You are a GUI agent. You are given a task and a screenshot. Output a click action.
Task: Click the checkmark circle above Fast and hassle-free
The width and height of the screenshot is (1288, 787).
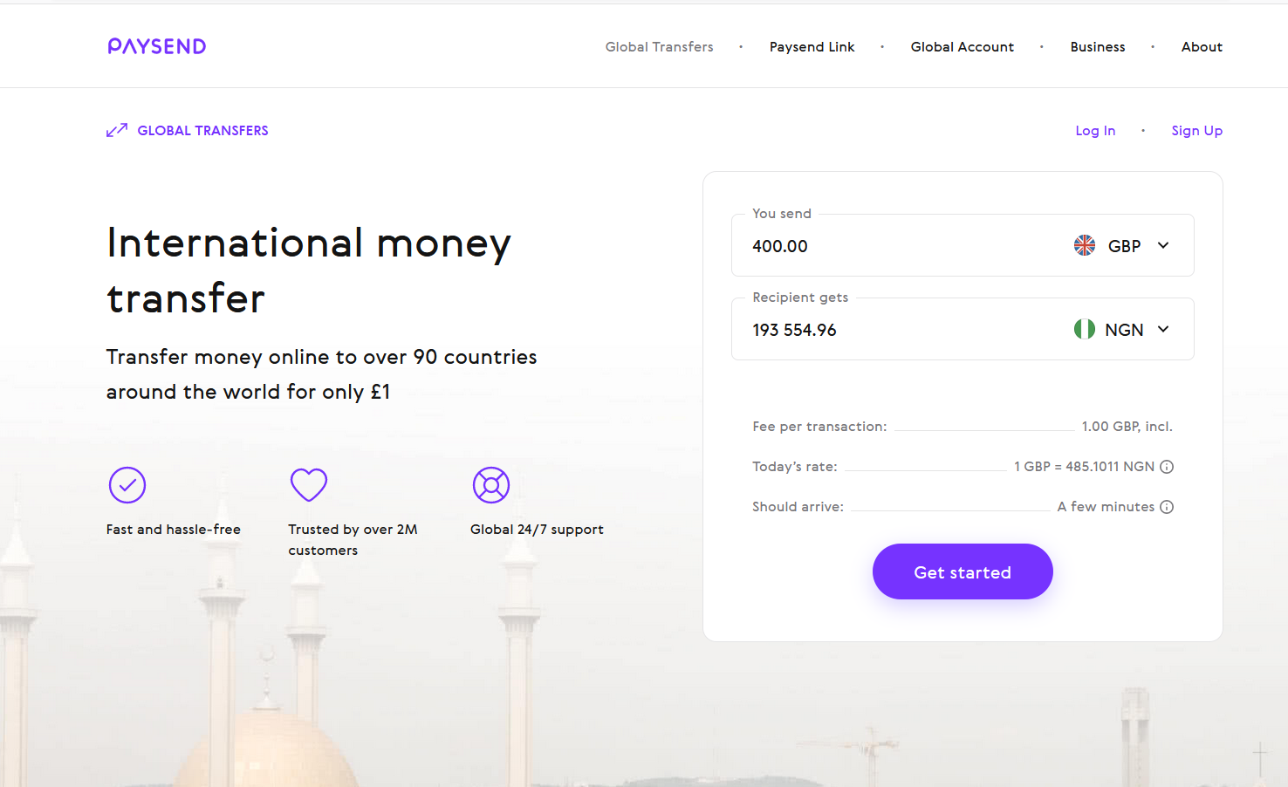[127, 485]
